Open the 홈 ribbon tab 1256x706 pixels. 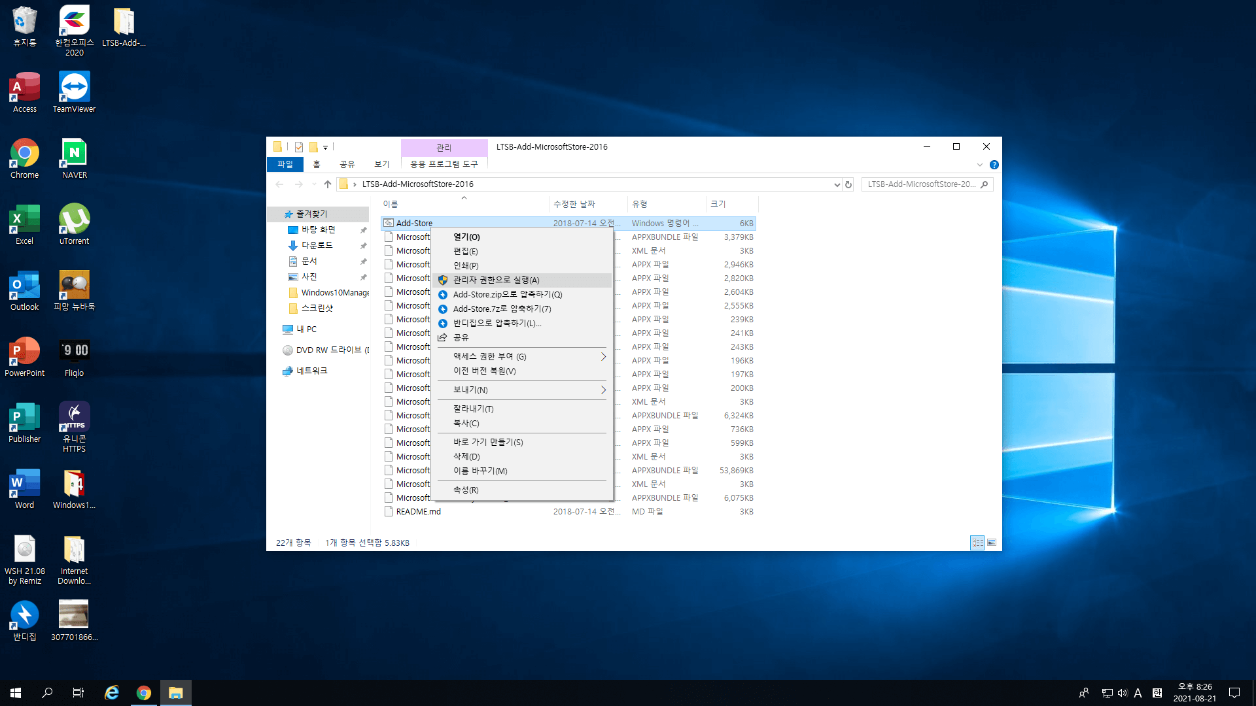pos(317,164)
